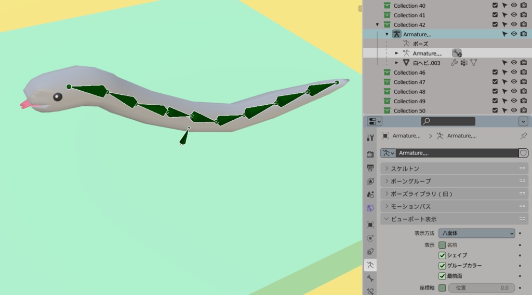Select the Armature Data properties tab

pos(370,265)
